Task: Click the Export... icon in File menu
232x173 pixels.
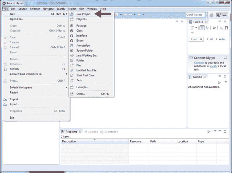Action: (x=5, y=104)
